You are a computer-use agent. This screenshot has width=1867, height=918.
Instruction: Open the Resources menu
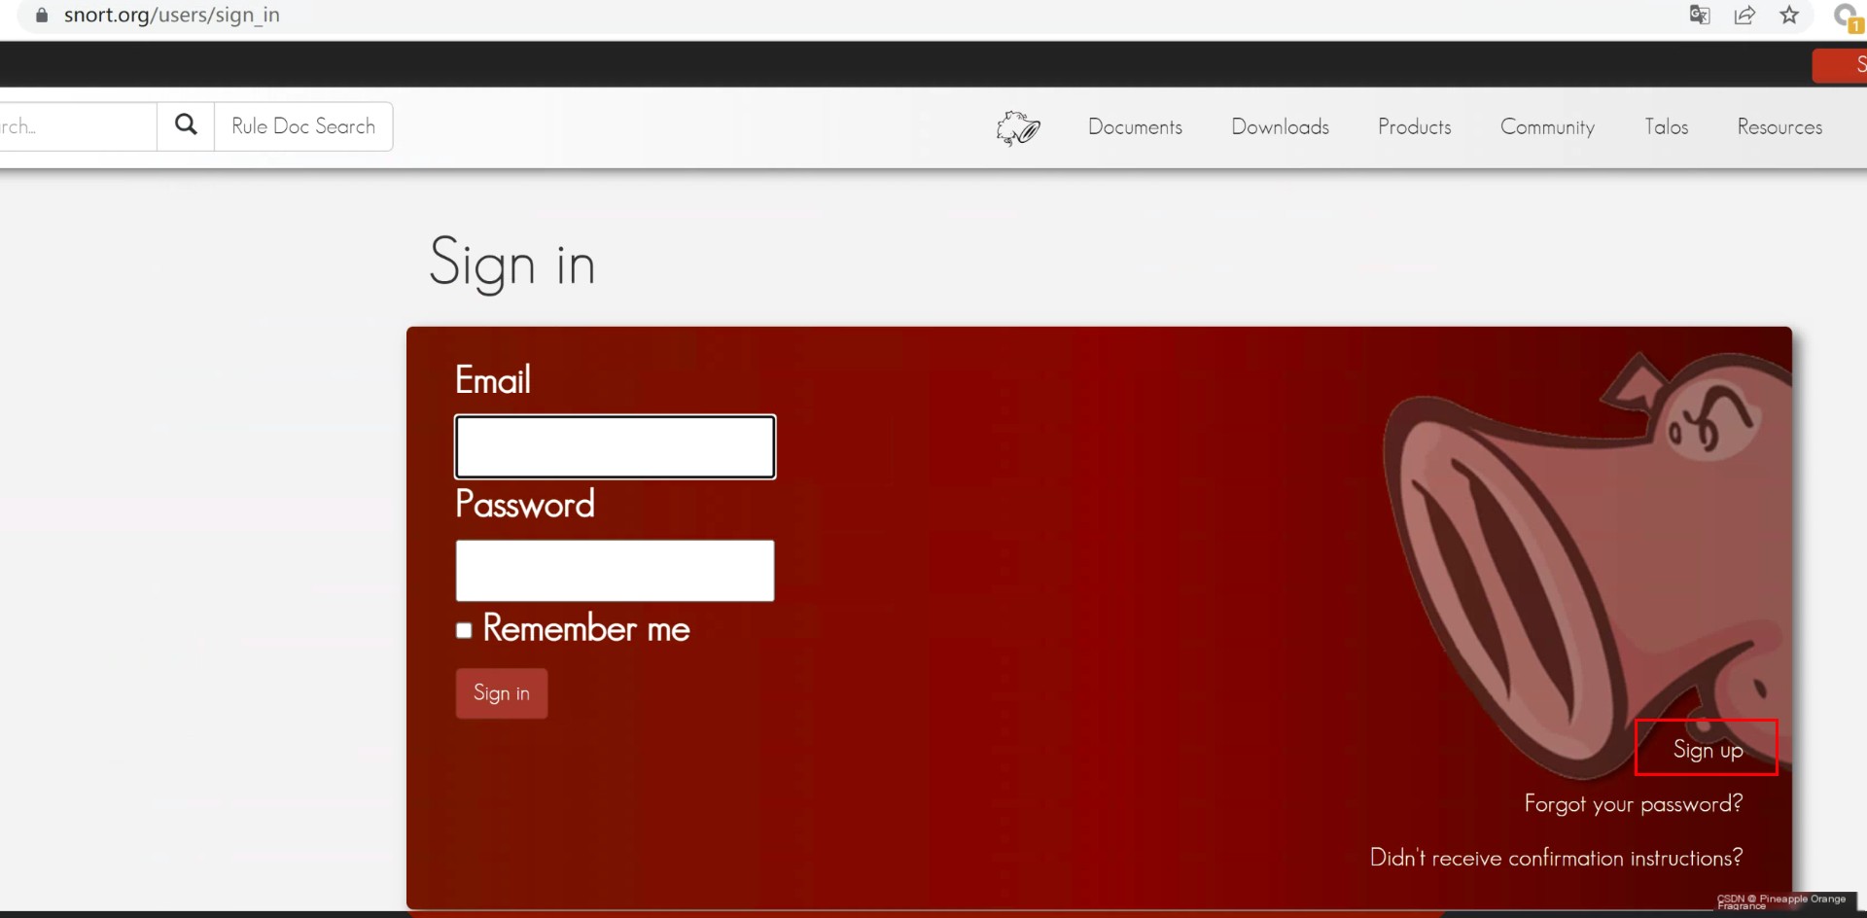(x=1779, y=127)
